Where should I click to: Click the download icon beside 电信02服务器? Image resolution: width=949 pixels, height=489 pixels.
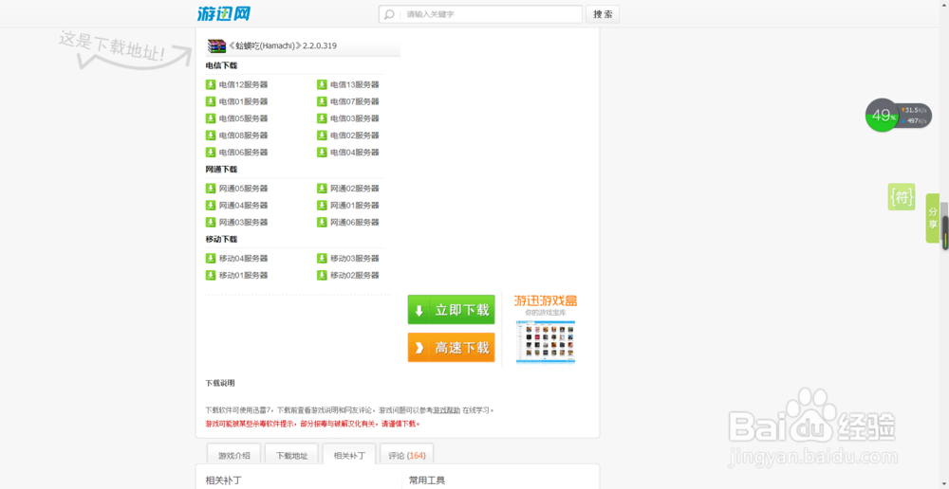point(322,136)
